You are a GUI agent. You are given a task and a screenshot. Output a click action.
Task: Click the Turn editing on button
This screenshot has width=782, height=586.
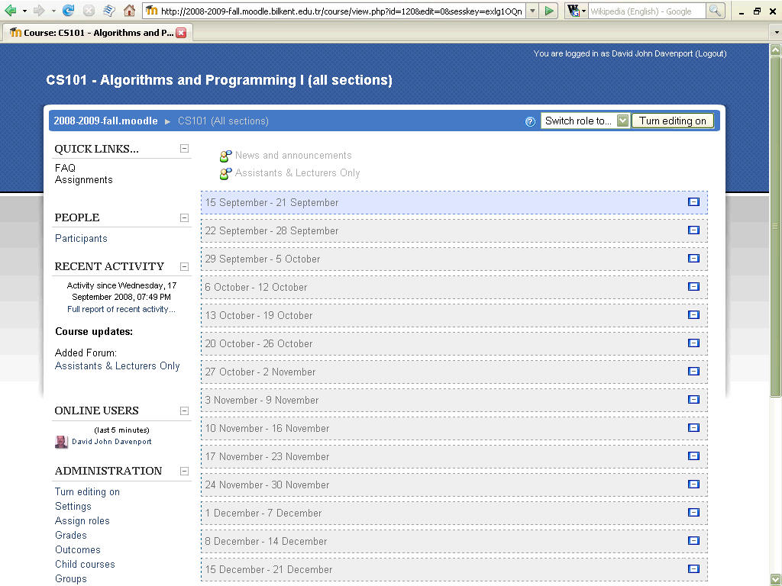(x=673, y=121)
